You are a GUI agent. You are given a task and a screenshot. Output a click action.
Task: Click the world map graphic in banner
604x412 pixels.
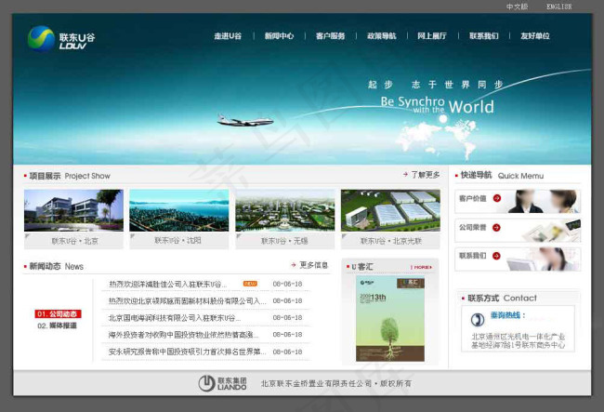(438, 140)
